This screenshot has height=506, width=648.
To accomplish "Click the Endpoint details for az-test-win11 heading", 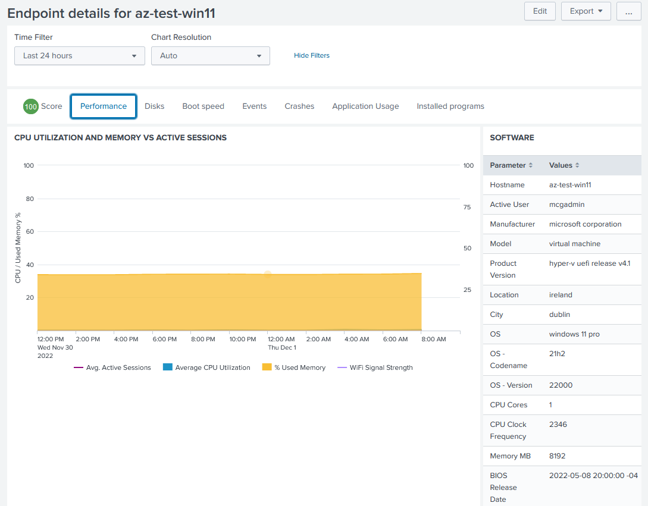I will point(111,13).
